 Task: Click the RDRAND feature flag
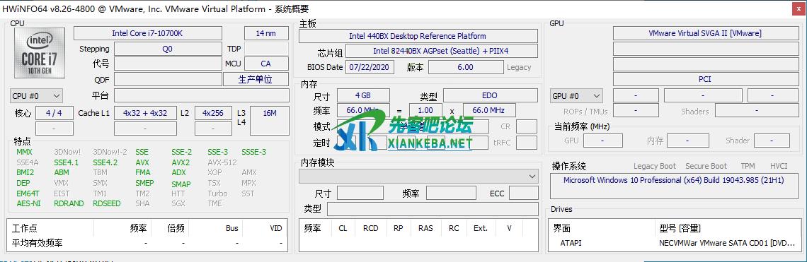point(69,203)
